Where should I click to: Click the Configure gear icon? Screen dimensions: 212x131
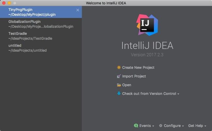160,125
